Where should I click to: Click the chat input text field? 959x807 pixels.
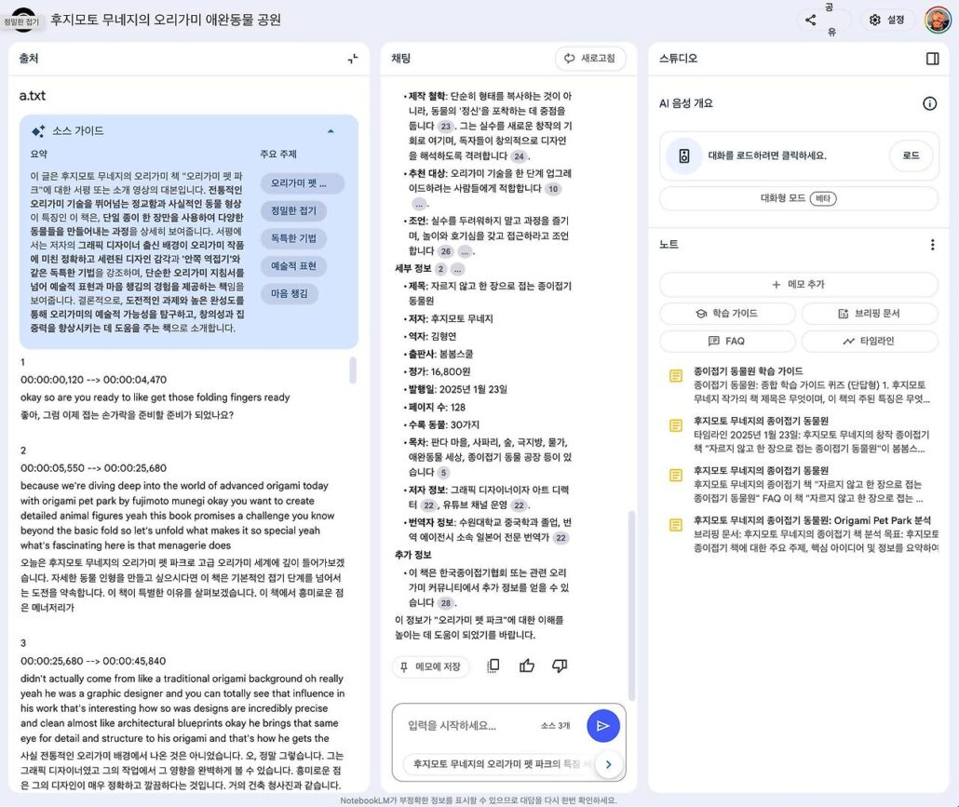[470, 726]
